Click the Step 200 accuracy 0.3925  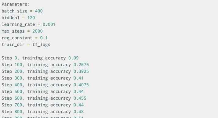tap(81, 71)
